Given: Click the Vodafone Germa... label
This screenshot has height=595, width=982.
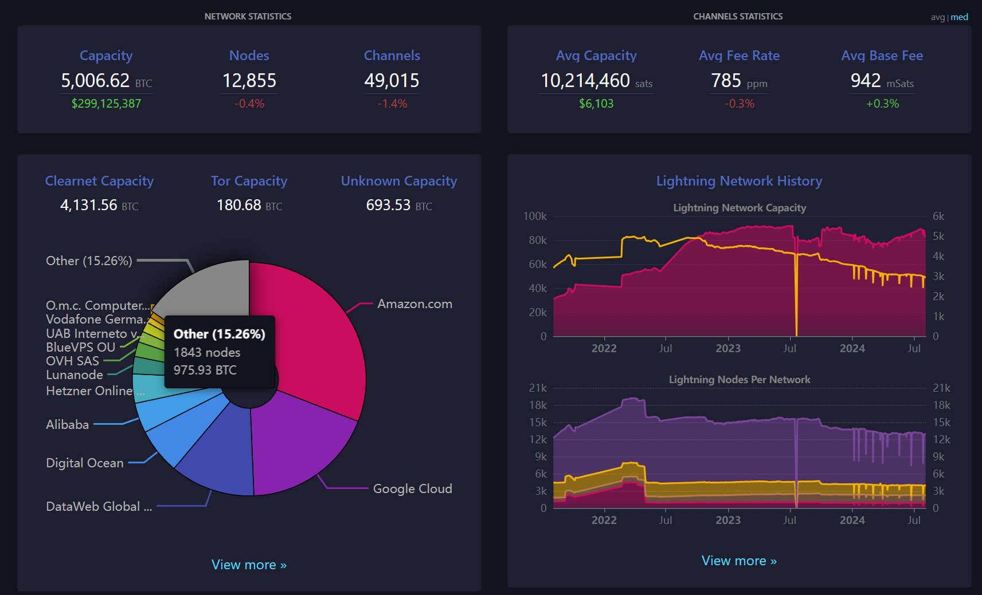Looking at the screenshot, I should tap(96, 319).
